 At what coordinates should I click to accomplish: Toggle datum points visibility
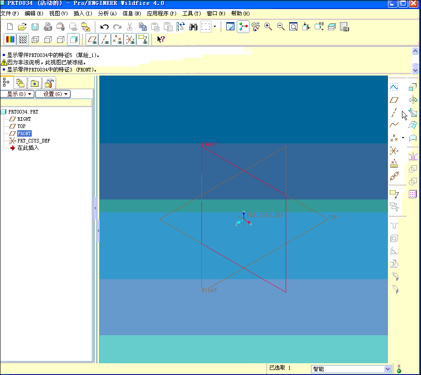117,39
